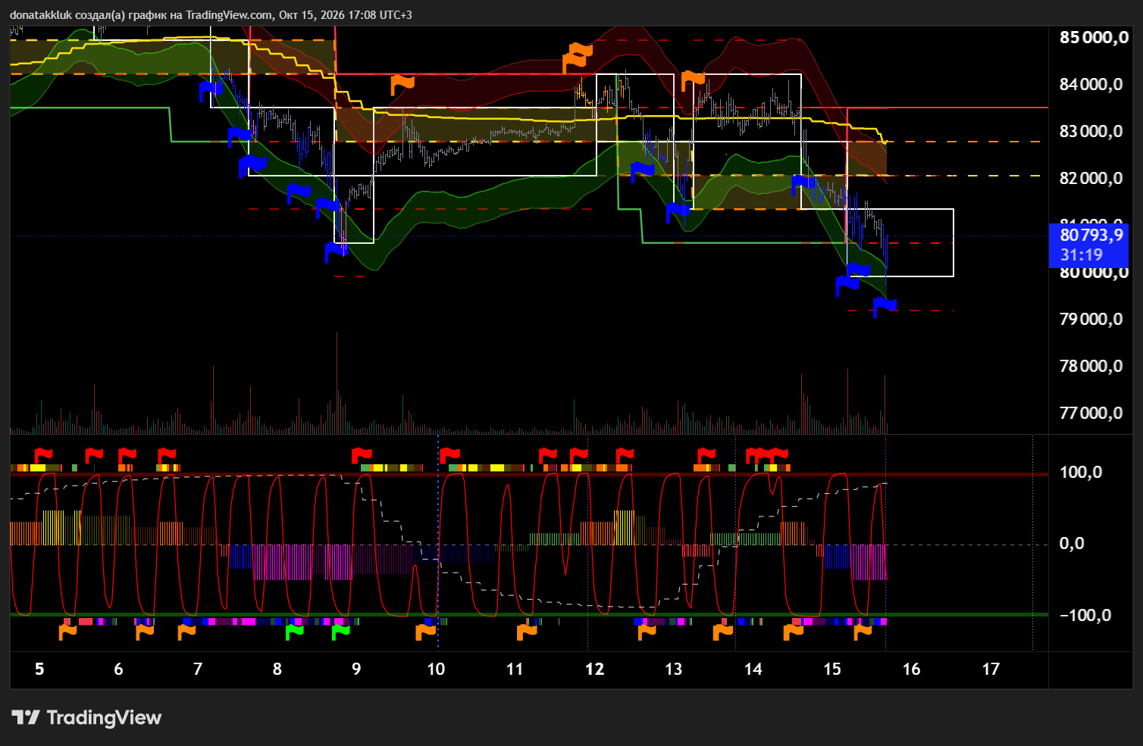Click date 11 on the time axis

click(x=515, y=670)
